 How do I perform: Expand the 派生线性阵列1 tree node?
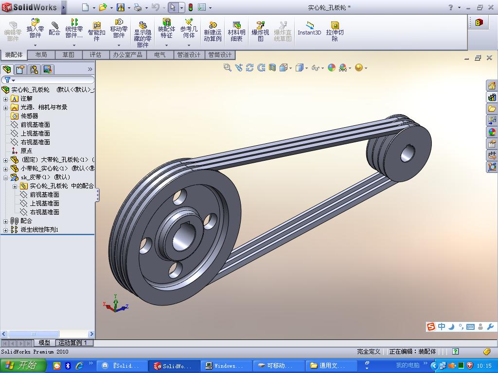(x=5, y=230)
